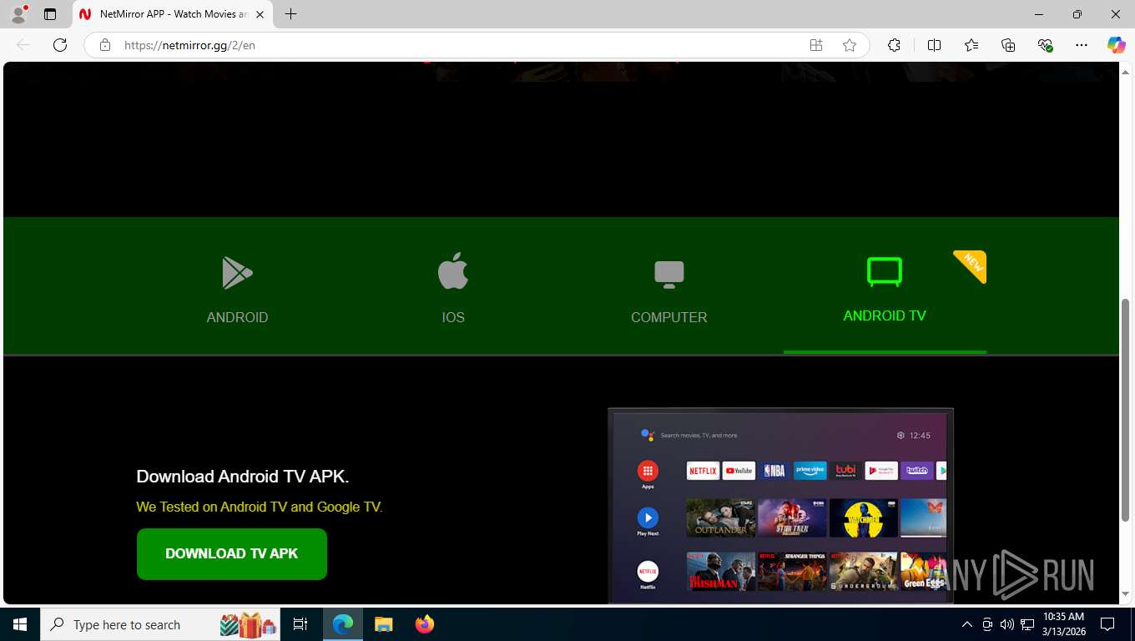Click the Android Play Store icon
1135x641 pixels.
237,272
